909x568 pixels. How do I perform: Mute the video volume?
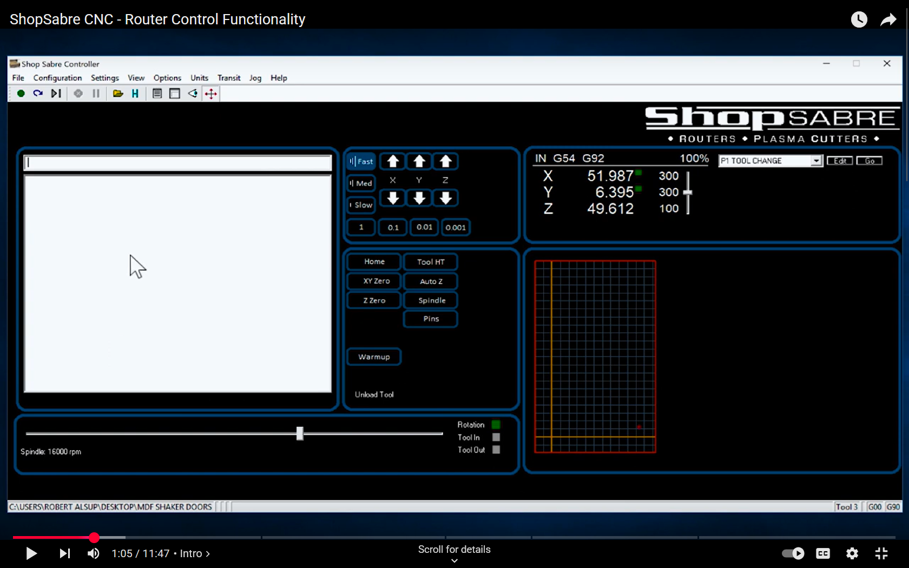[x=93, y=553]
